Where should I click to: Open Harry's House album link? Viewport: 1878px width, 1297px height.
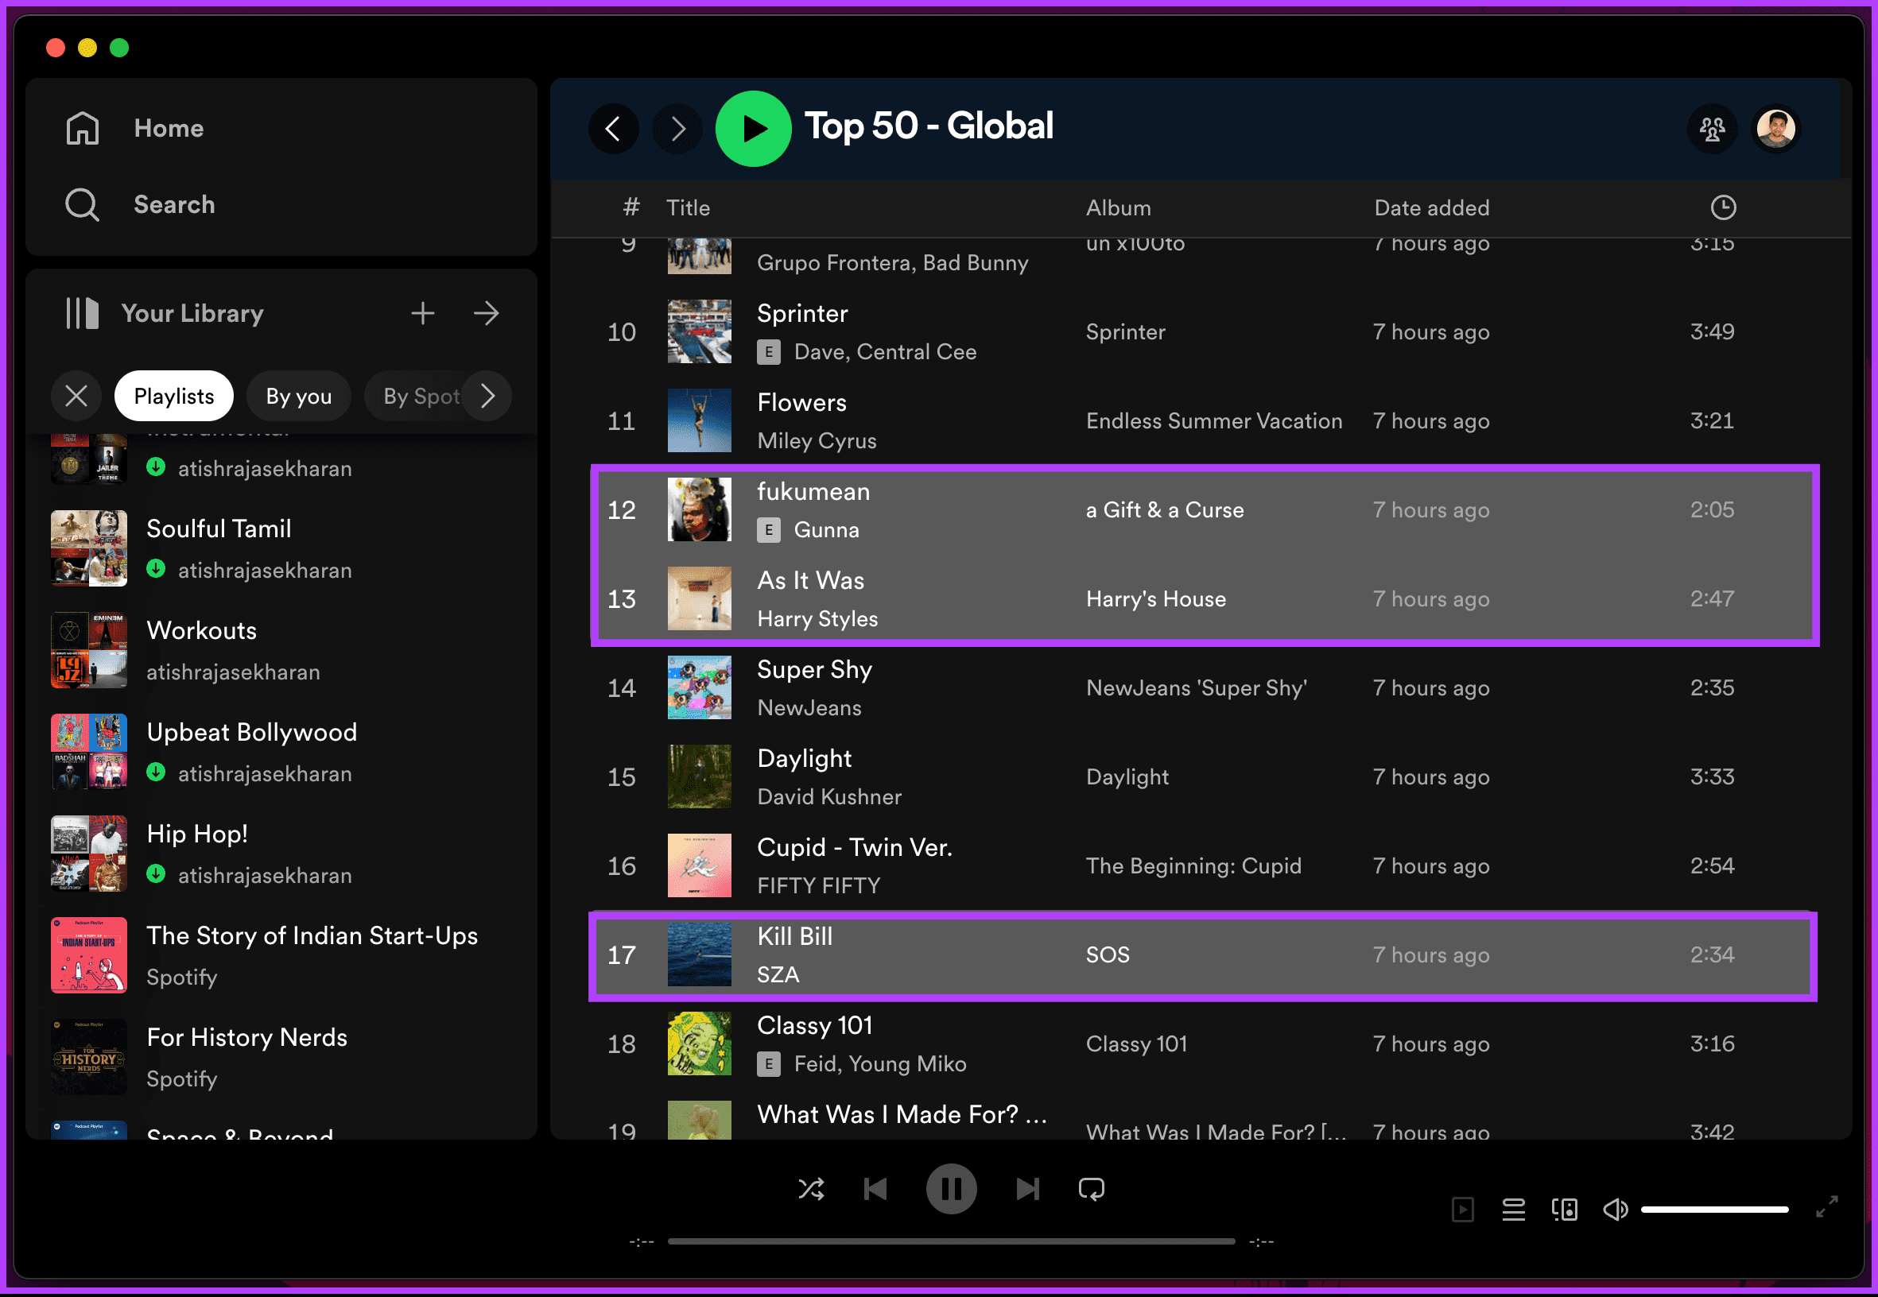click(x=1155, y=599)
